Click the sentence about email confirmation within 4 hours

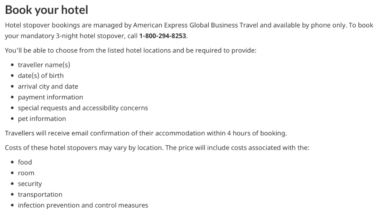click(x=146, y=133)
